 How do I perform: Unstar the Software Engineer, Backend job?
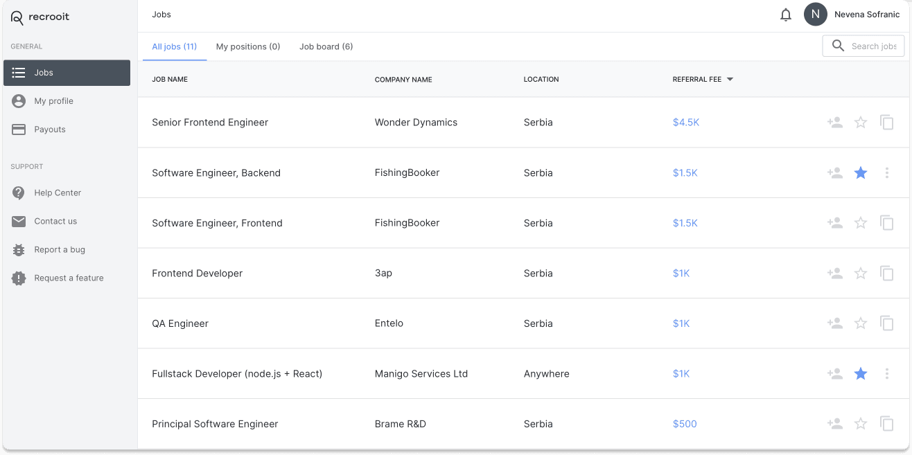tap(860, 173)
